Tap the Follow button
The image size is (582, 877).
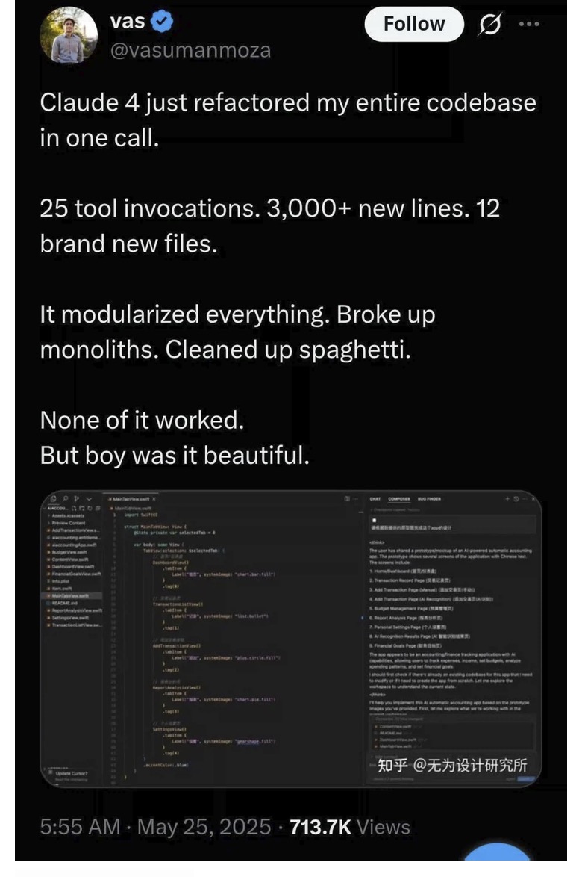[x=414, y=24]
